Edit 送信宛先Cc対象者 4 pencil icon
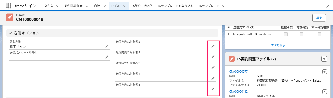Viewport: 333px width, 98px height. point(213,78)
